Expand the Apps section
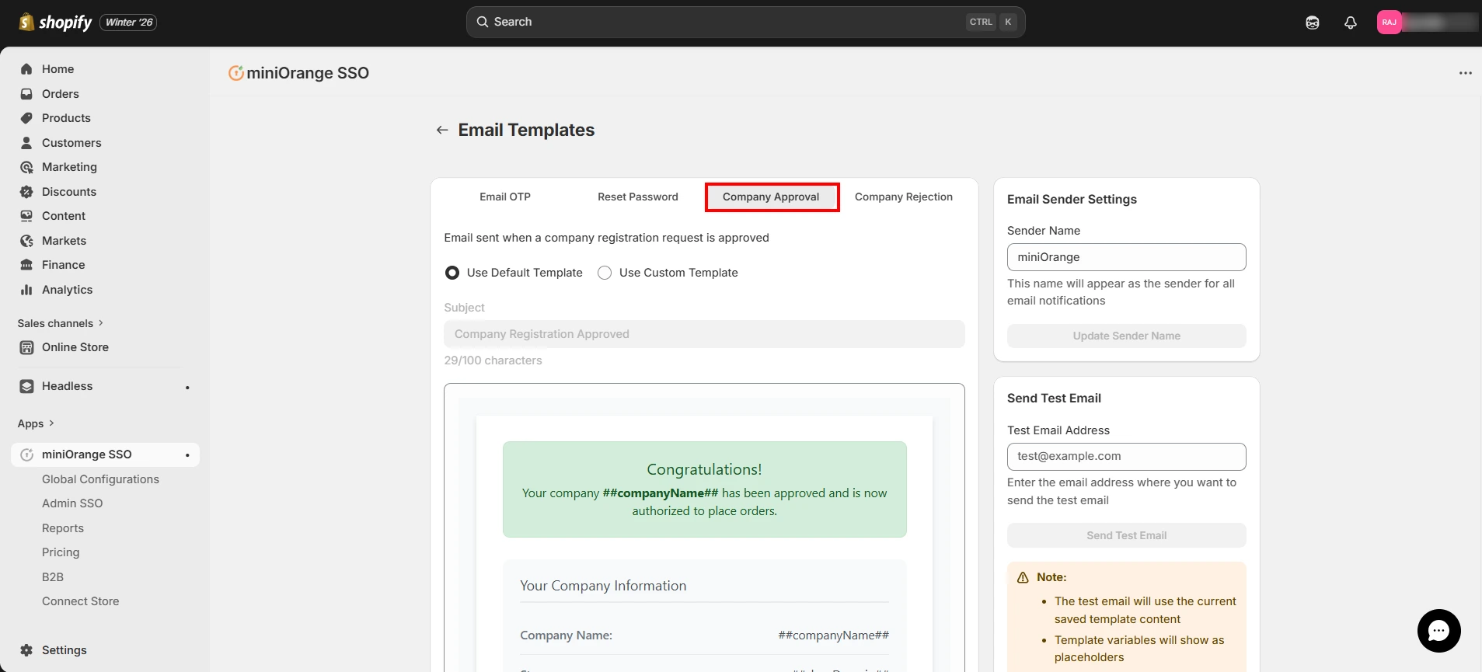 pos(36,423)
